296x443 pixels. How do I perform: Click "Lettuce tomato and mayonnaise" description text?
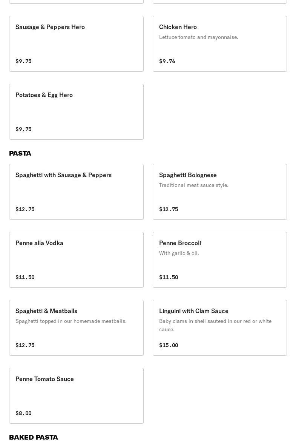[x=199, y=37]
